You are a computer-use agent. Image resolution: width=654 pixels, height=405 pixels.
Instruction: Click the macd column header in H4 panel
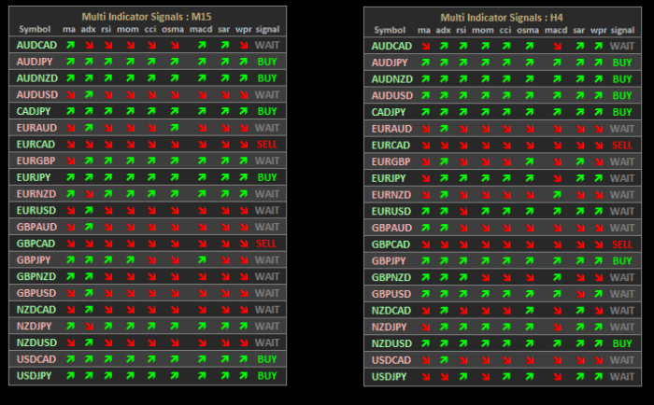(x=556, y=31)
